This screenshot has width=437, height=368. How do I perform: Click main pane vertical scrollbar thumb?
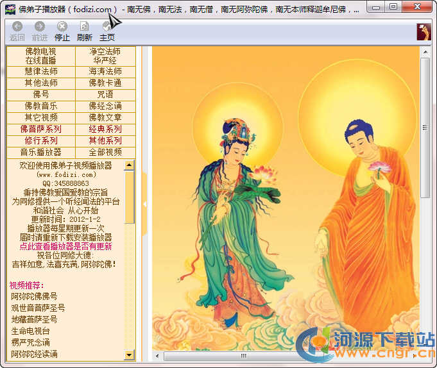(x=425, y=128)
